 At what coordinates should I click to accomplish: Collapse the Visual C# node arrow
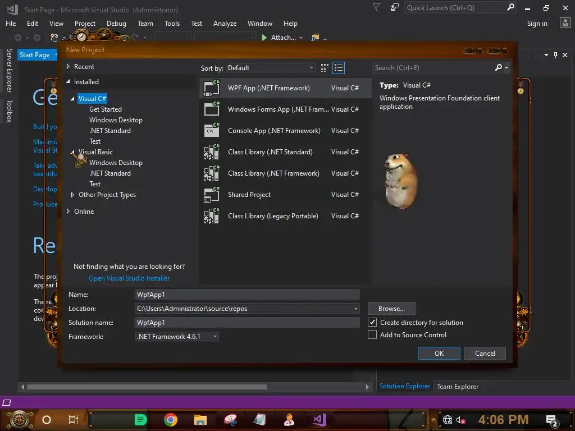pos(72,99)
